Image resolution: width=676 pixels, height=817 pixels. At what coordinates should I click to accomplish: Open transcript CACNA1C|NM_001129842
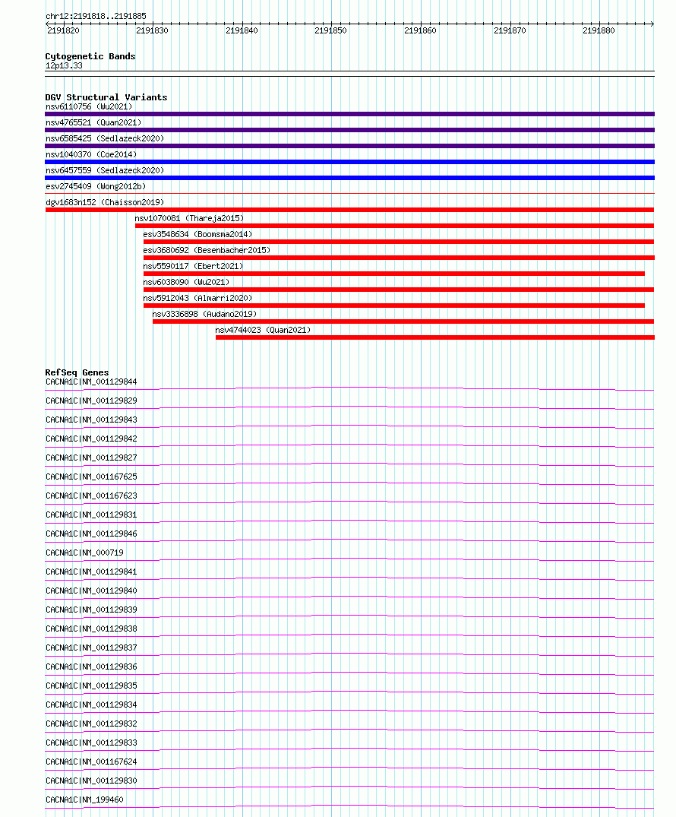coord(91,439)
